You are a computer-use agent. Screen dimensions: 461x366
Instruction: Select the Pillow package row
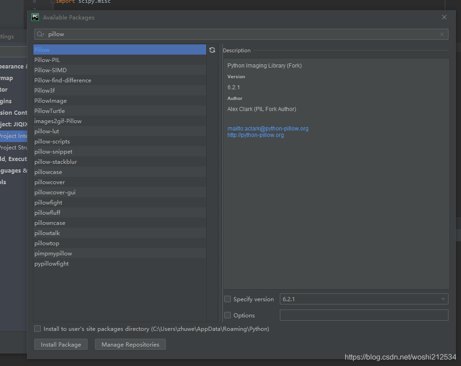click(x=120, y=50)
